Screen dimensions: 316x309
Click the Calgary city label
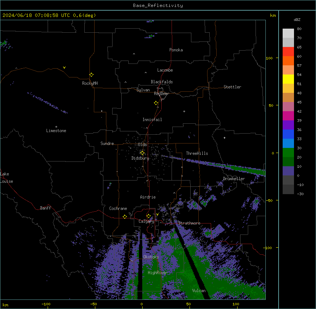[146, 221]
